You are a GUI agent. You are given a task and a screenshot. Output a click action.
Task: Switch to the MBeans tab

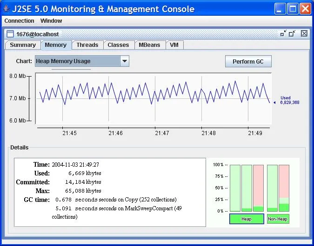[x=149, y=45]
